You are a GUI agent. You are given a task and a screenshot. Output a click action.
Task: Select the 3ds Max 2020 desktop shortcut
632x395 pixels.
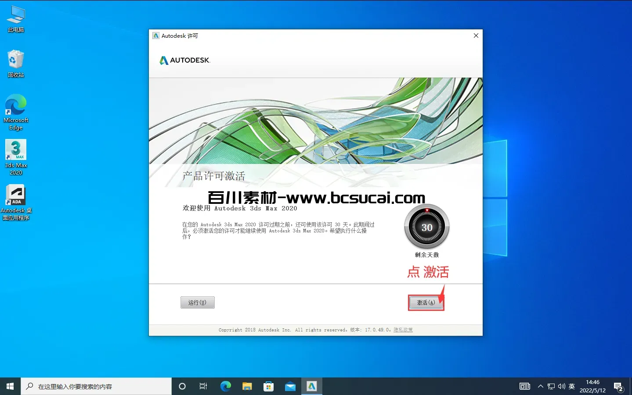coord(16,157)
